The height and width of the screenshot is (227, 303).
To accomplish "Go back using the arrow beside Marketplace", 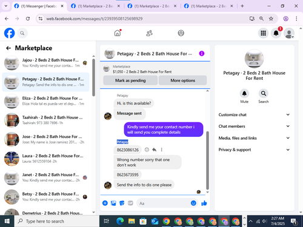I will pos(8,48).
